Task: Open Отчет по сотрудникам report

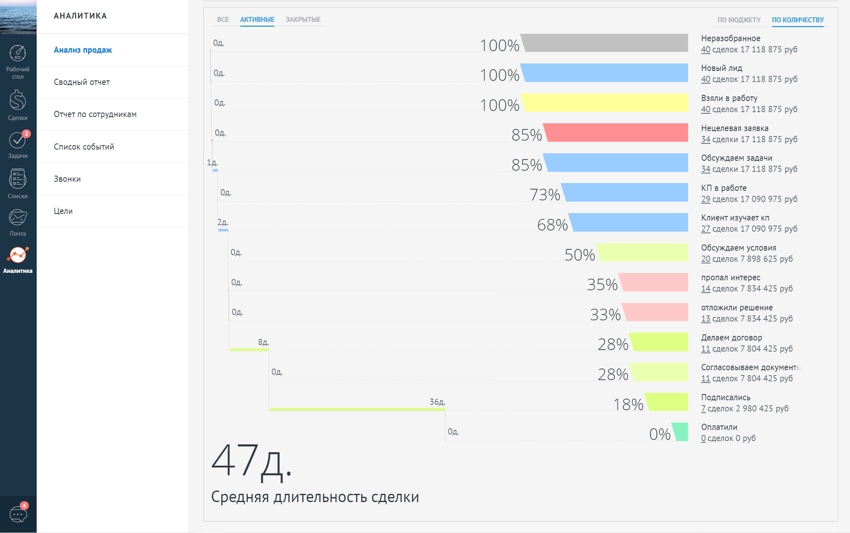Action: point(95,114)
